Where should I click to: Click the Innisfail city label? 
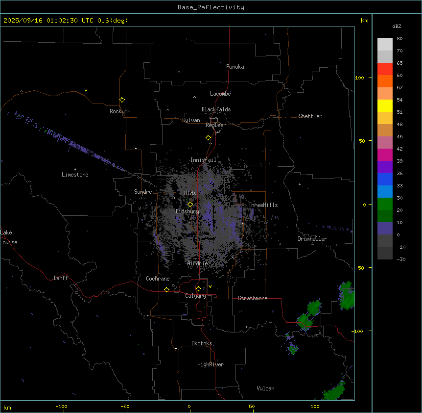coord(203,160)
